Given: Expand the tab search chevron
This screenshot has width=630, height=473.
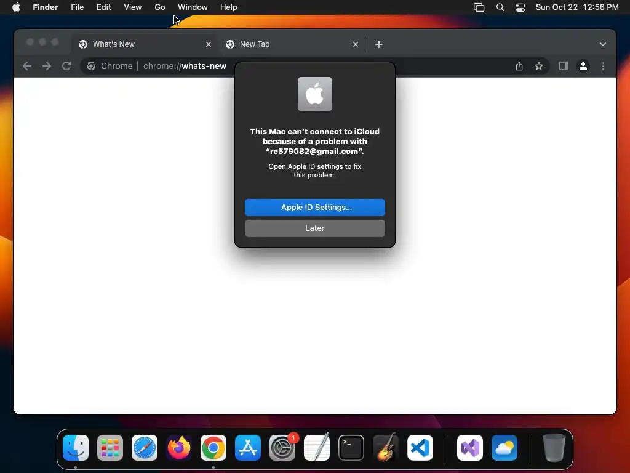Looking at the screenshot, I should coord(603,44).
